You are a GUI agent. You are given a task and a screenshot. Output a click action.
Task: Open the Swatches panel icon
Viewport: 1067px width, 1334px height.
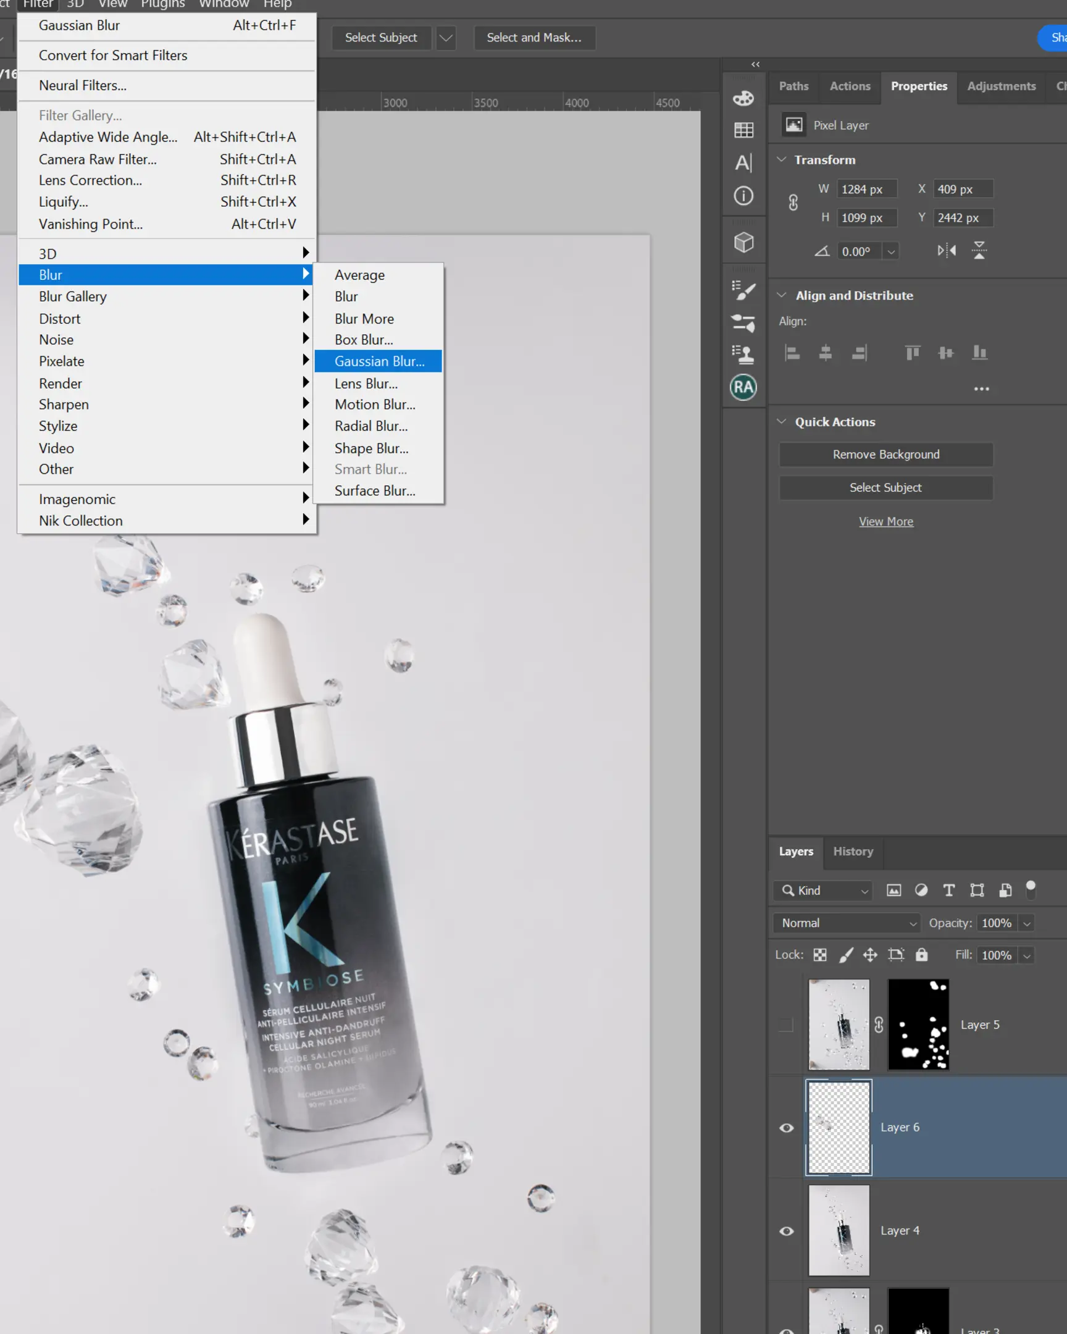(744, 129)
